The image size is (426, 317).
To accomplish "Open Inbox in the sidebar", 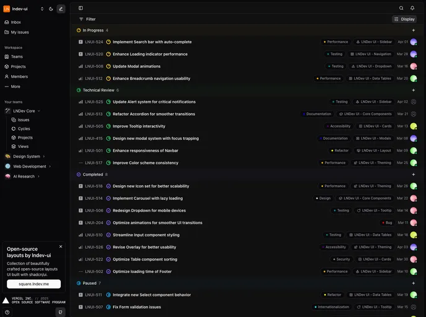I will pos(15,22).
